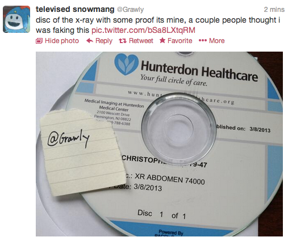Open the @Grawly handle link
The image size is (288, 241).
130,10
